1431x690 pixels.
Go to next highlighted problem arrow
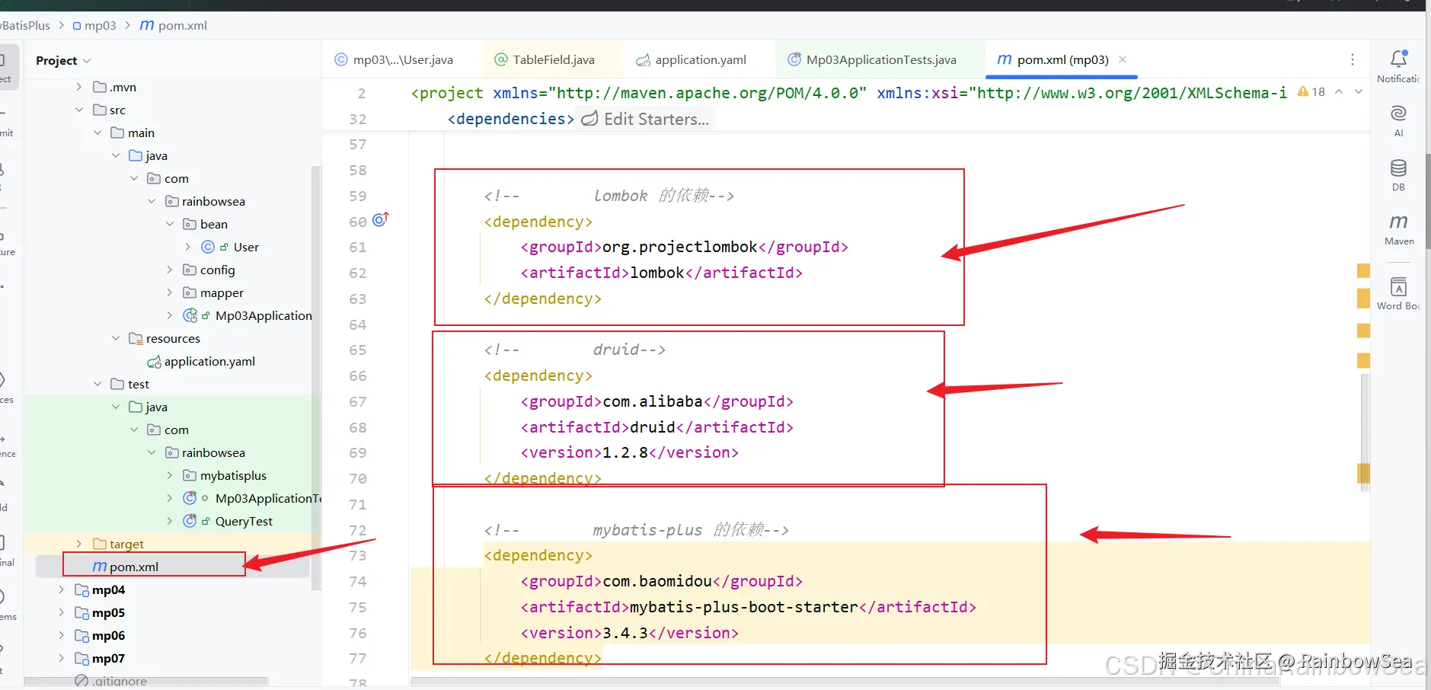pyautogui.click(x=1358, y=91)
